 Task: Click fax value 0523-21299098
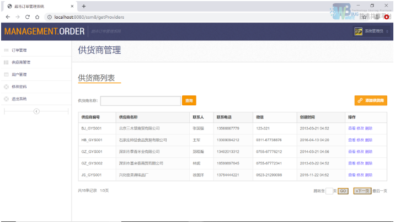coord(269,175)
